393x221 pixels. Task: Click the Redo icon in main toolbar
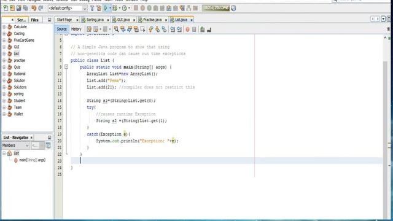click(x=41, y=8)
